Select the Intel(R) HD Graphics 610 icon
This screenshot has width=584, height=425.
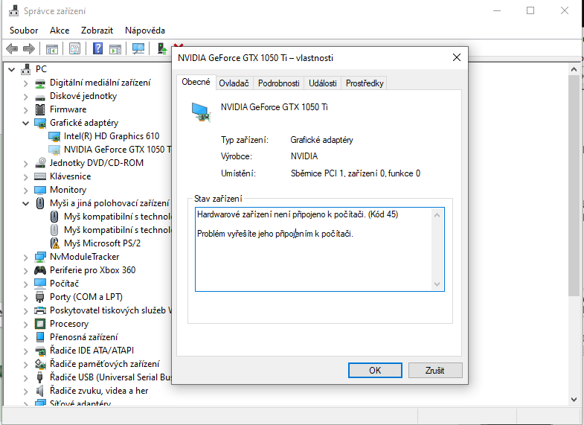point(54,136)
